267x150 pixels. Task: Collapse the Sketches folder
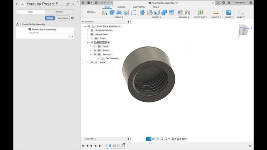pyautogui.click(x=91, y=55)
